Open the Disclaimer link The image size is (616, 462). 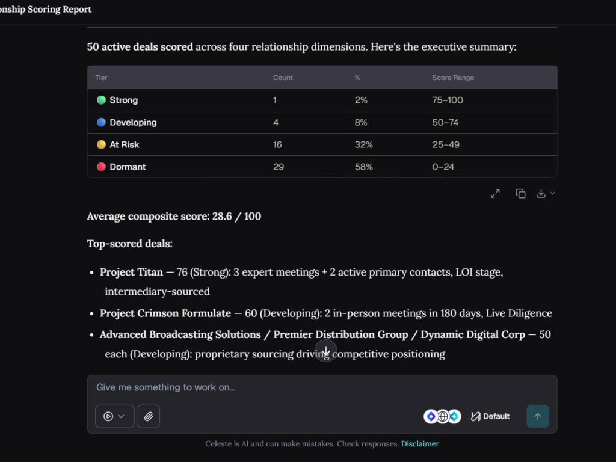[420, 444]
